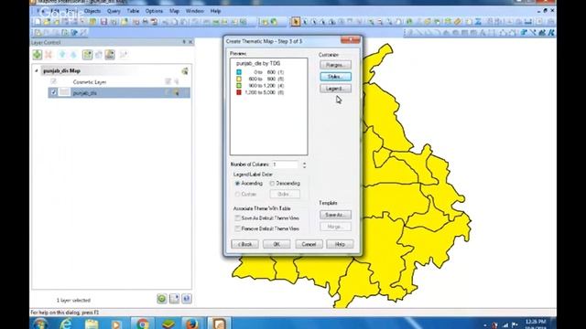Click the Windows Start button

pyautogui.click(x=40, y=324)
